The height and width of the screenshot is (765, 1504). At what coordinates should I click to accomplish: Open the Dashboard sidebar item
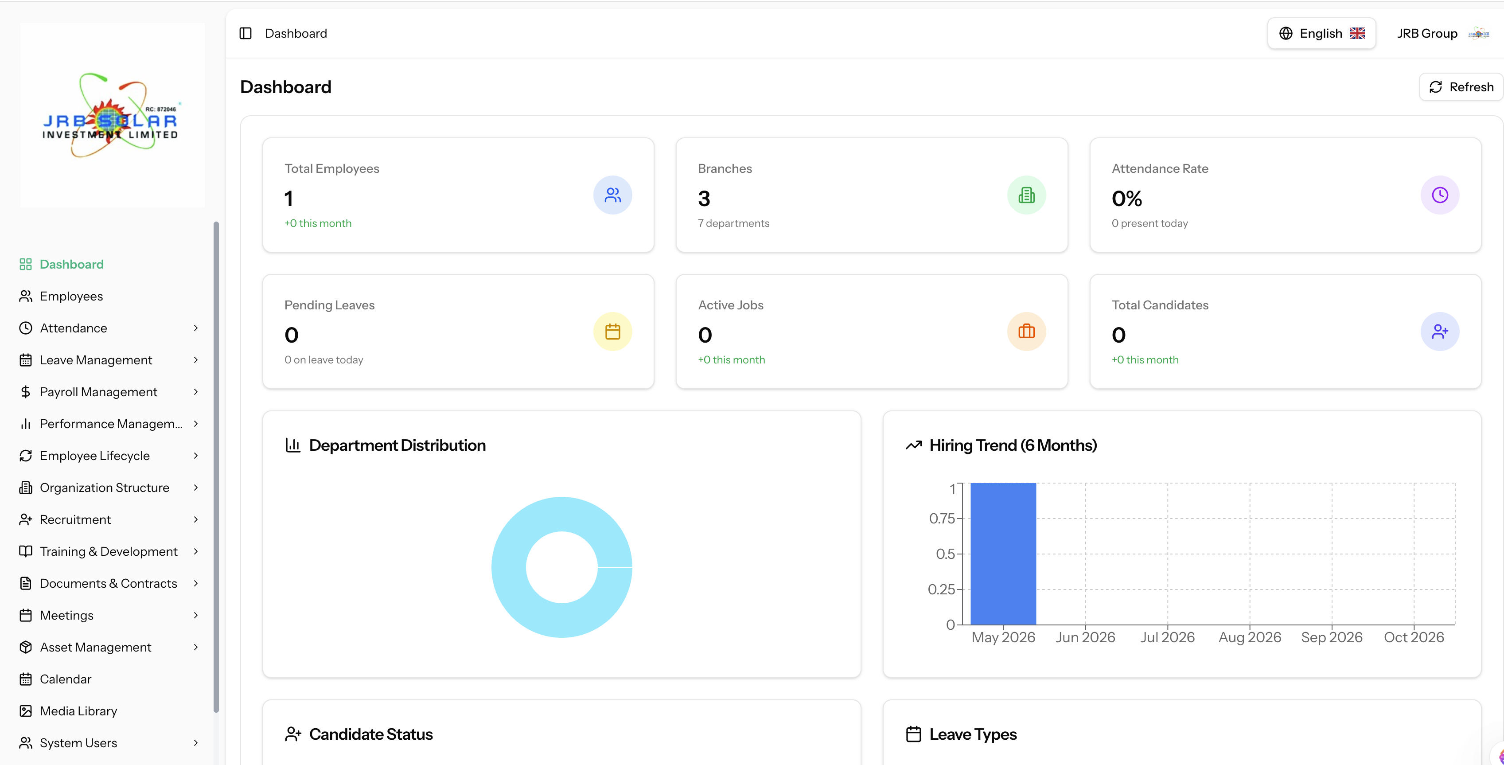(110, 265)
